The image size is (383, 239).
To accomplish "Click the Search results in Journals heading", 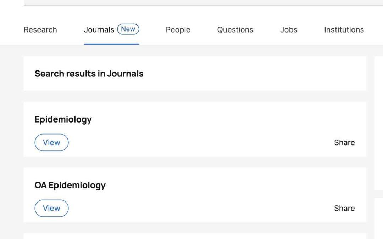I will 89,74.
